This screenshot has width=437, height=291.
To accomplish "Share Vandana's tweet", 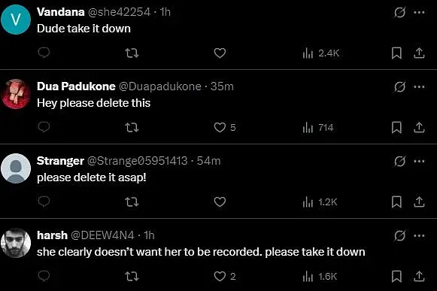I will (x=419, y=53).
